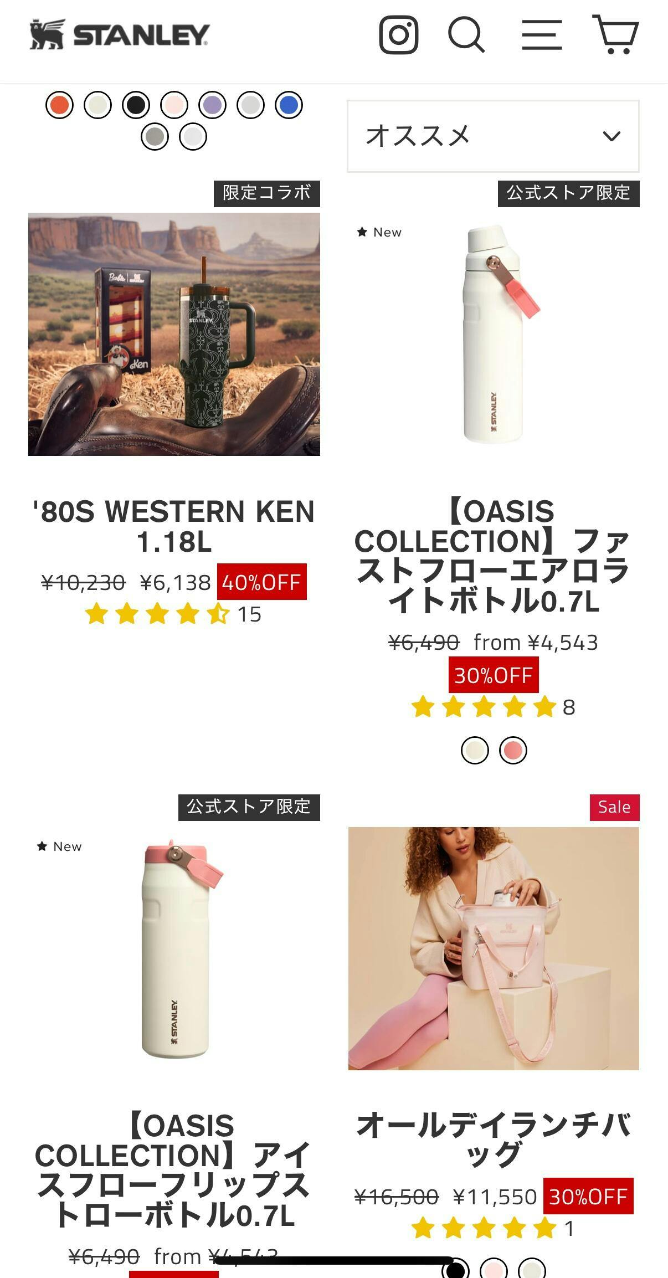Choose the cream variant of the 0.7L Oasis bottle
This screenshot has width=668, height=1278.
click(475, 751)
